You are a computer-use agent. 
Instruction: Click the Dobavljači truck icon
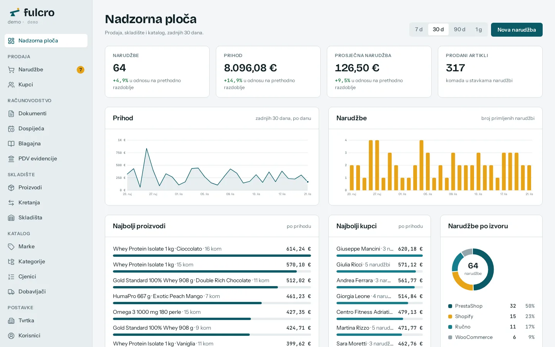[x=11, y=292]
